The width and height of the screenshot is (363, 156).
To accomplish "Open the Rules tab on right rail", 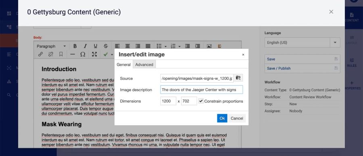I will (x=352, y=63).
